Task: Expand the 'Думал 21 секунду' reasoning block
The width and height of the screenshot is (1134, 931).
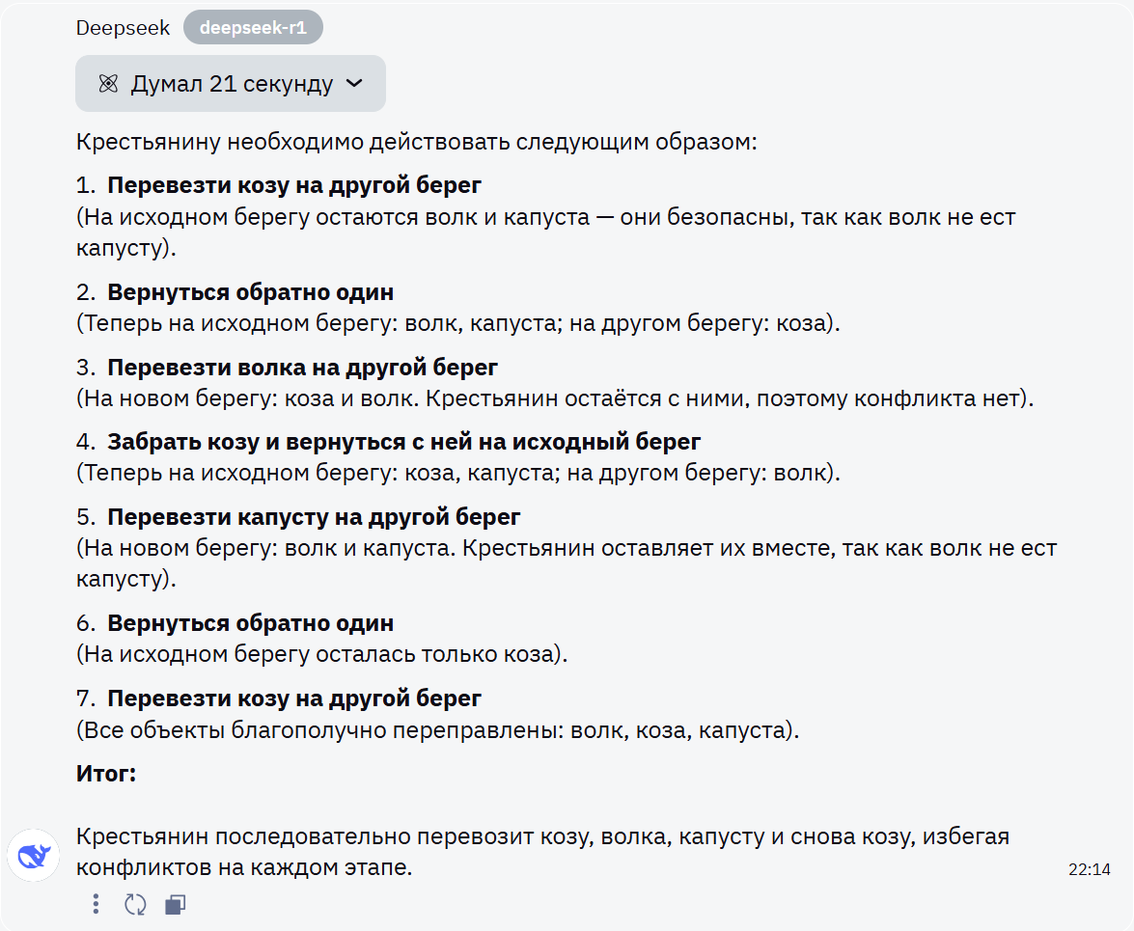Action: [230, 83]
